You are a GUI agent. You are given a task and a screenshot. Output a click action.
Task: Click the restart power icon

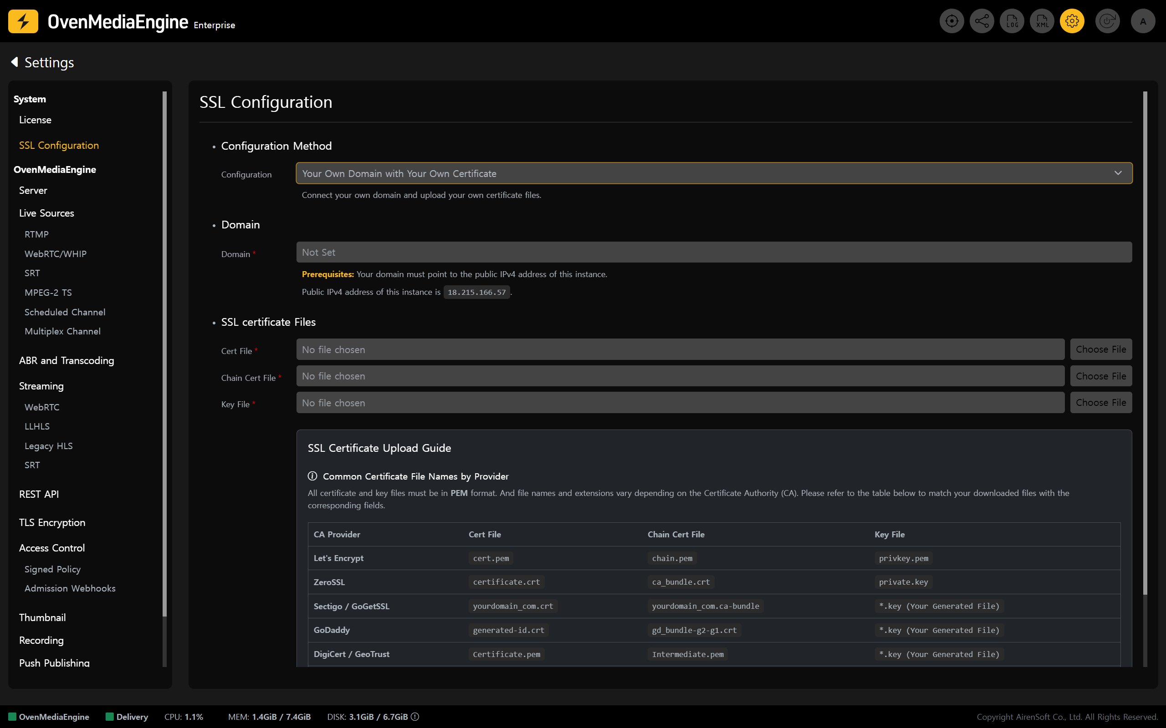click(1107, 21)
